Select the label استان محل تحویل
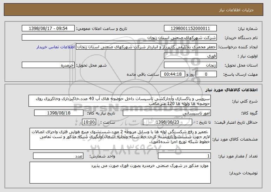 point(241,66)
